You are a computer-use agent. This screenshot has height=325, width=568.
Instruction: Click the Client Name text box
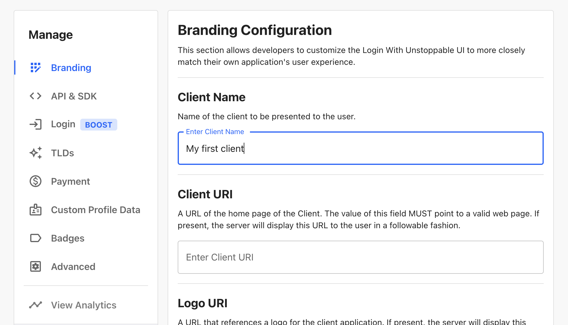click(x=360, y=148)
